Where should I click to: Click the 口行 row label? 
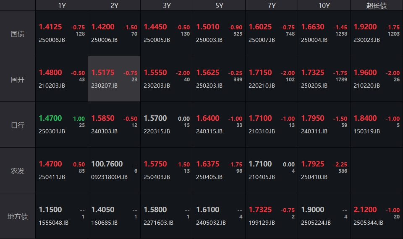tap(18, 125)
